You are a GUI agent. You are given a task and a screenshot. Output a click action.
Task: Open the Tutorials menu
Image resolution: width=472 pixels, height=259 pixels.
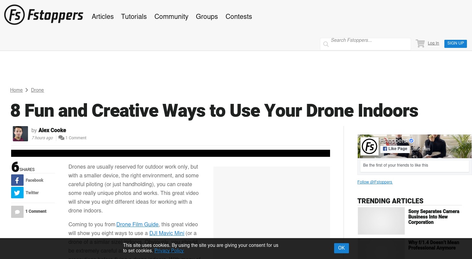(x=134, y=17)
